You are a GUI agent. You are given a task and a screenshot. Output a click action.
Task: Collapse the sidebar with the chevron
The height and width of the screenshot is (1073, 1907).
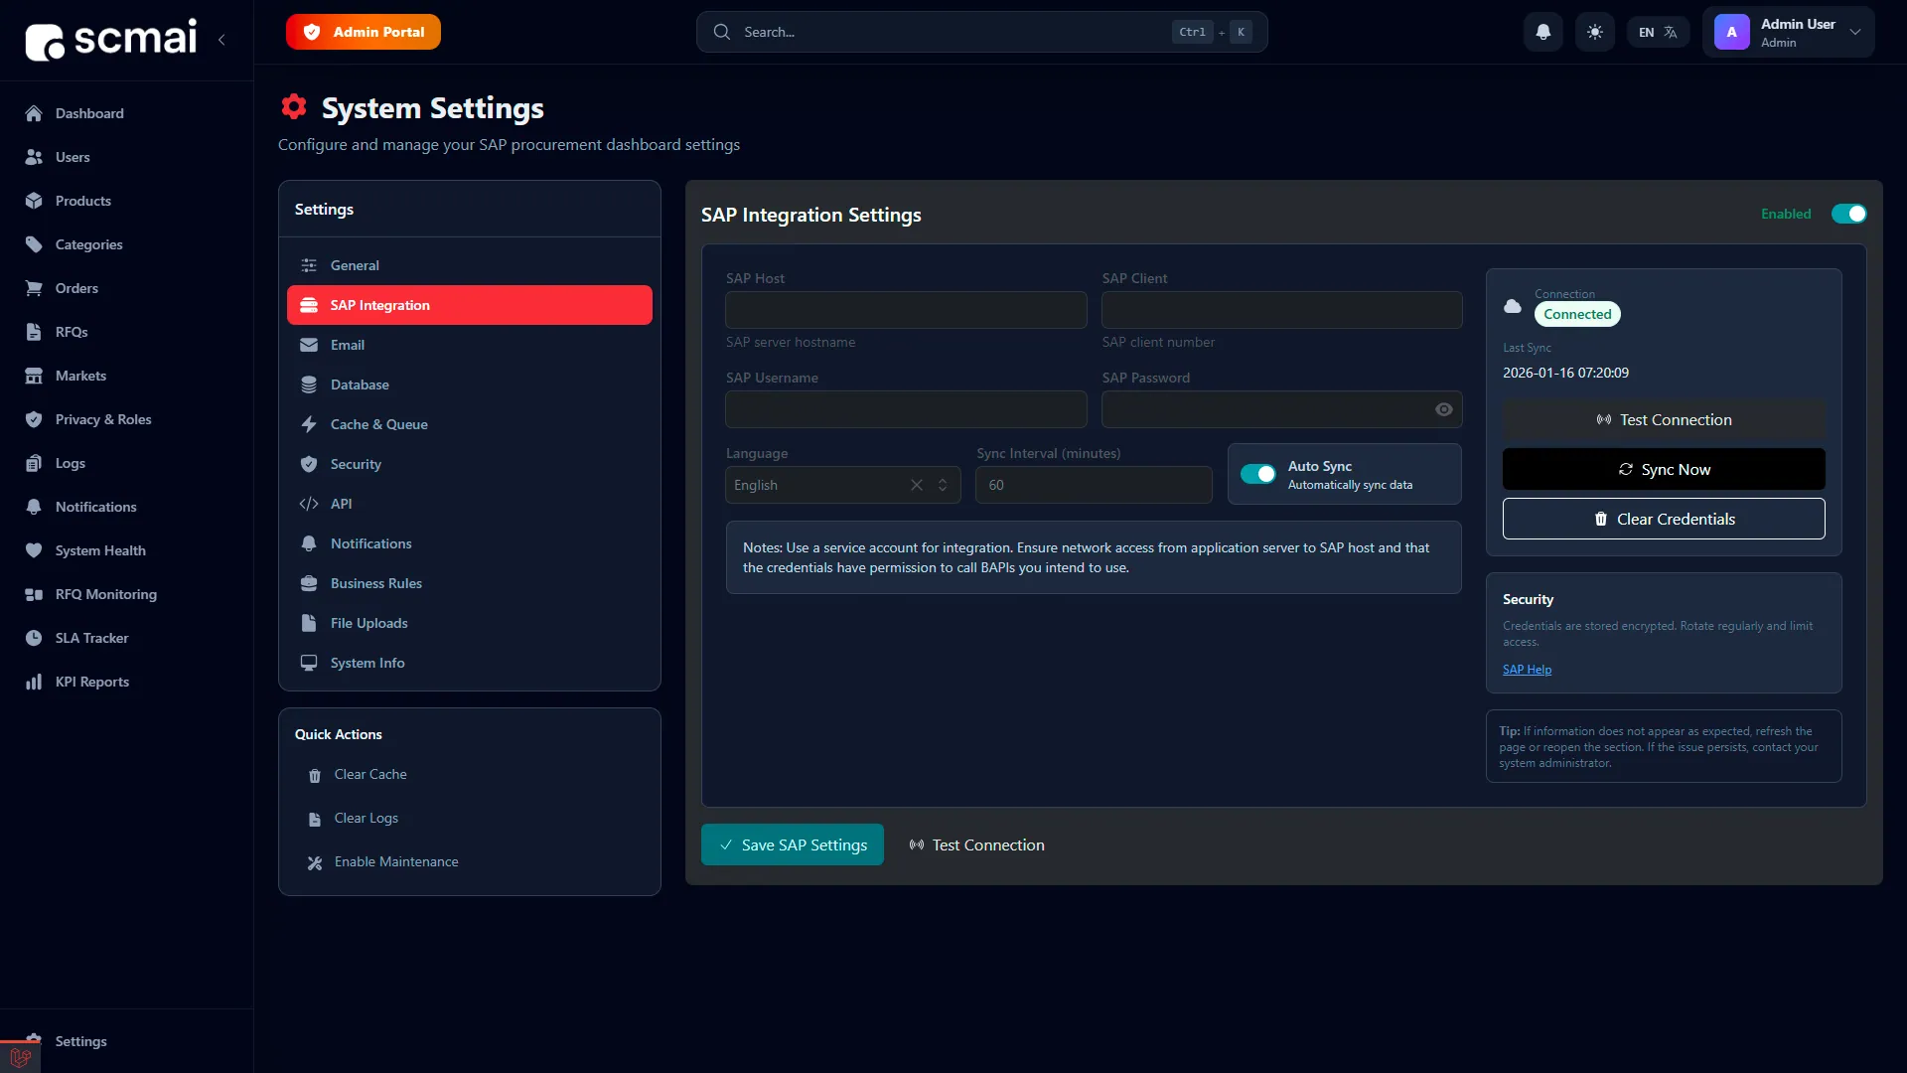[221, 40]
